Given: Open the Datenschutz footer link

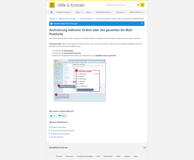Looking at the screenshot, I should [x=108, y=156].
